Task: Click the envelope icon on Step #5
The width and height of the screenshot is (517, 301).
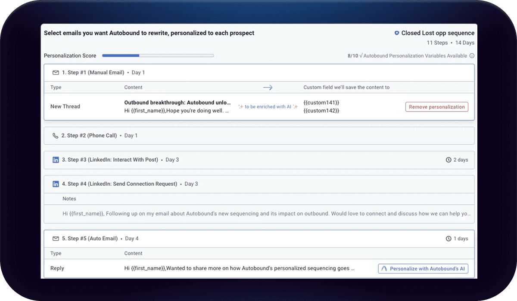Action: pos(55,238)
